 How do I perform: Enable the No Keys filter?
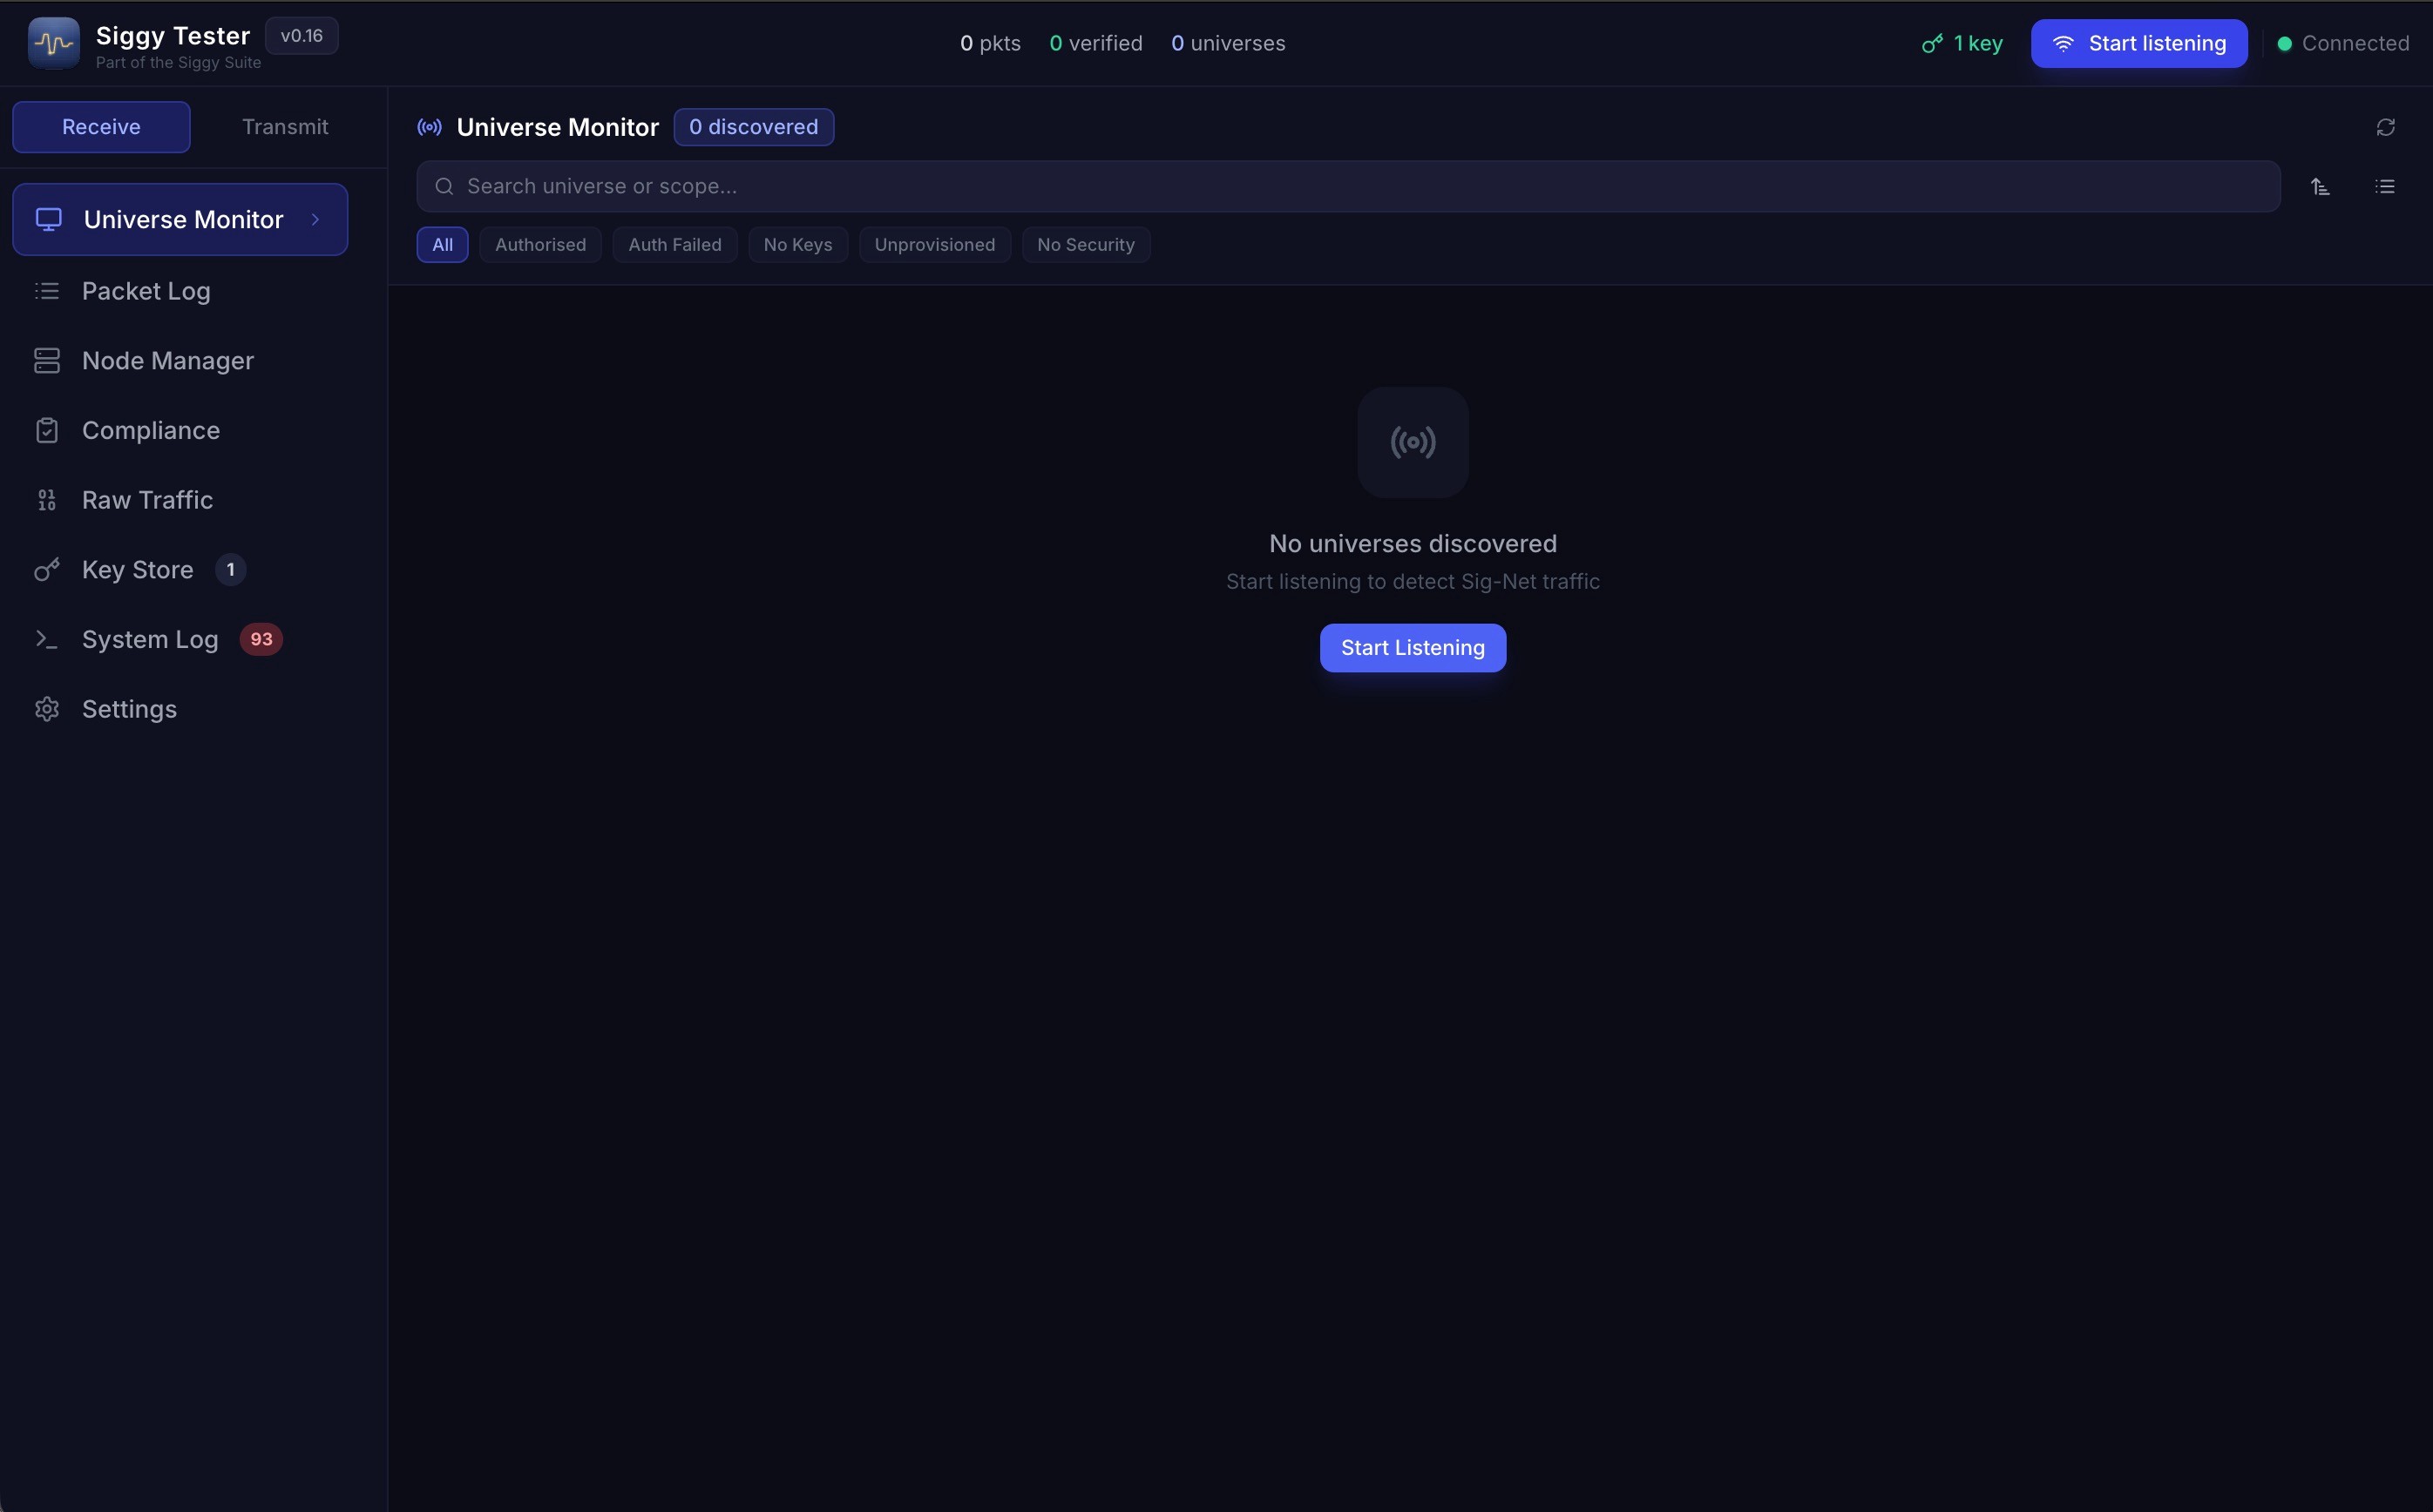797,245
